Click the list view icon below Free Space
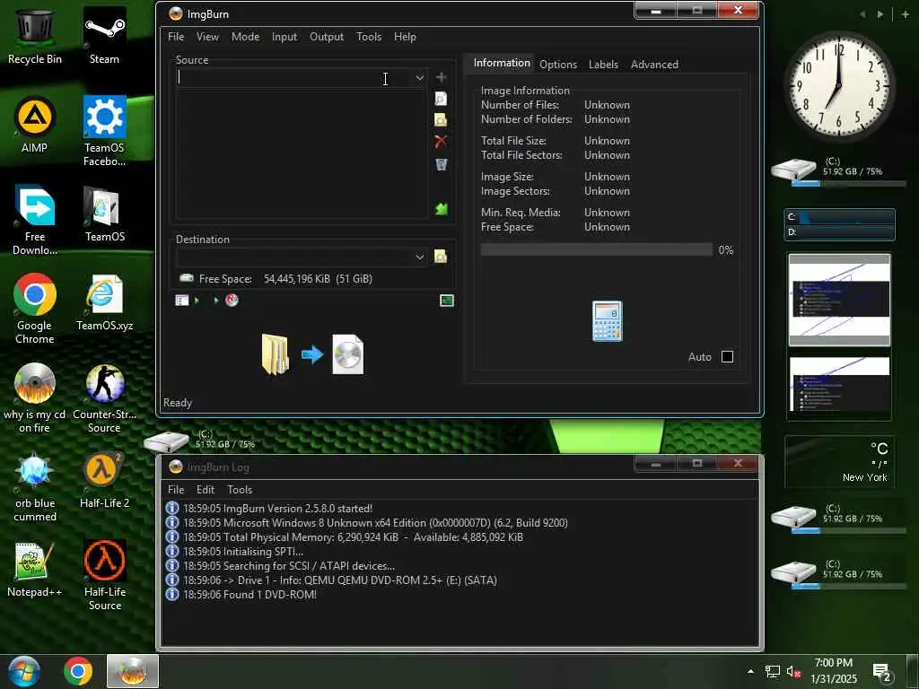 (182, 301)
